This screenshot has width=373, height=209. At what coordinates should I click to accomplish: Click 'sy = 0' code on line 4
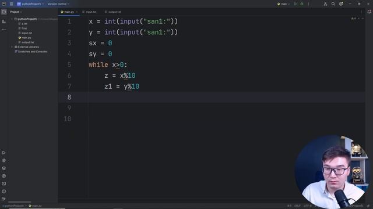tap(100, 54)
